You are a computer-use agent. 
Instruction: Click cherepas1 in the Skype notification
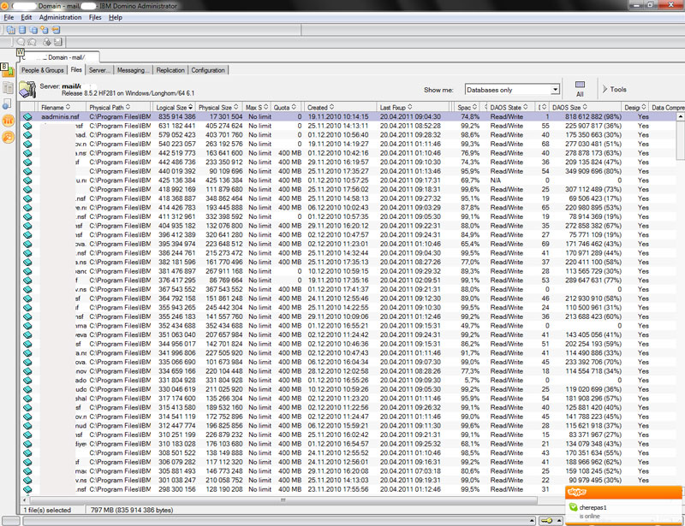tap(593, 508)
